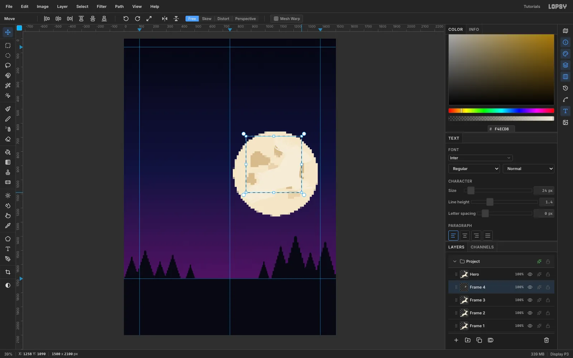Click the foreground color swatch by ruler
573x358 pixels.
pos(19,28)
